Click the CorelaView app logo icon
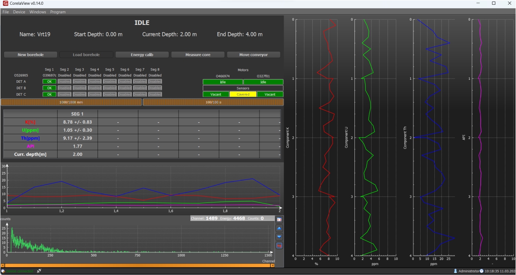Screen dimensions: 516x275 tap(5, 3)
